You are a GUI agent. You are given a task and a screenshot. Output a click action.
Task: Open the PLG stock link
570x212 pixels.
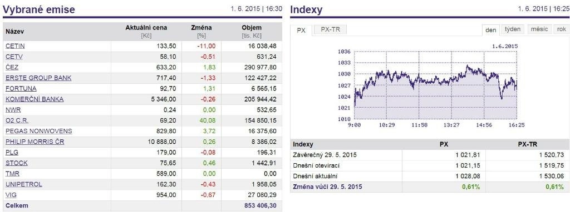click(12, 152)
